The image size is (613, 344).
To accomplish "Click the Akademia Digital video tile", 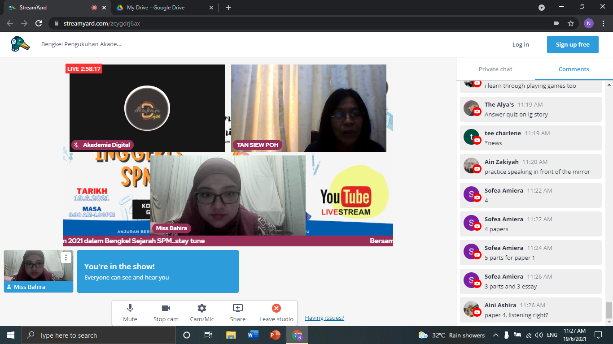I will [x=147, y=108].
